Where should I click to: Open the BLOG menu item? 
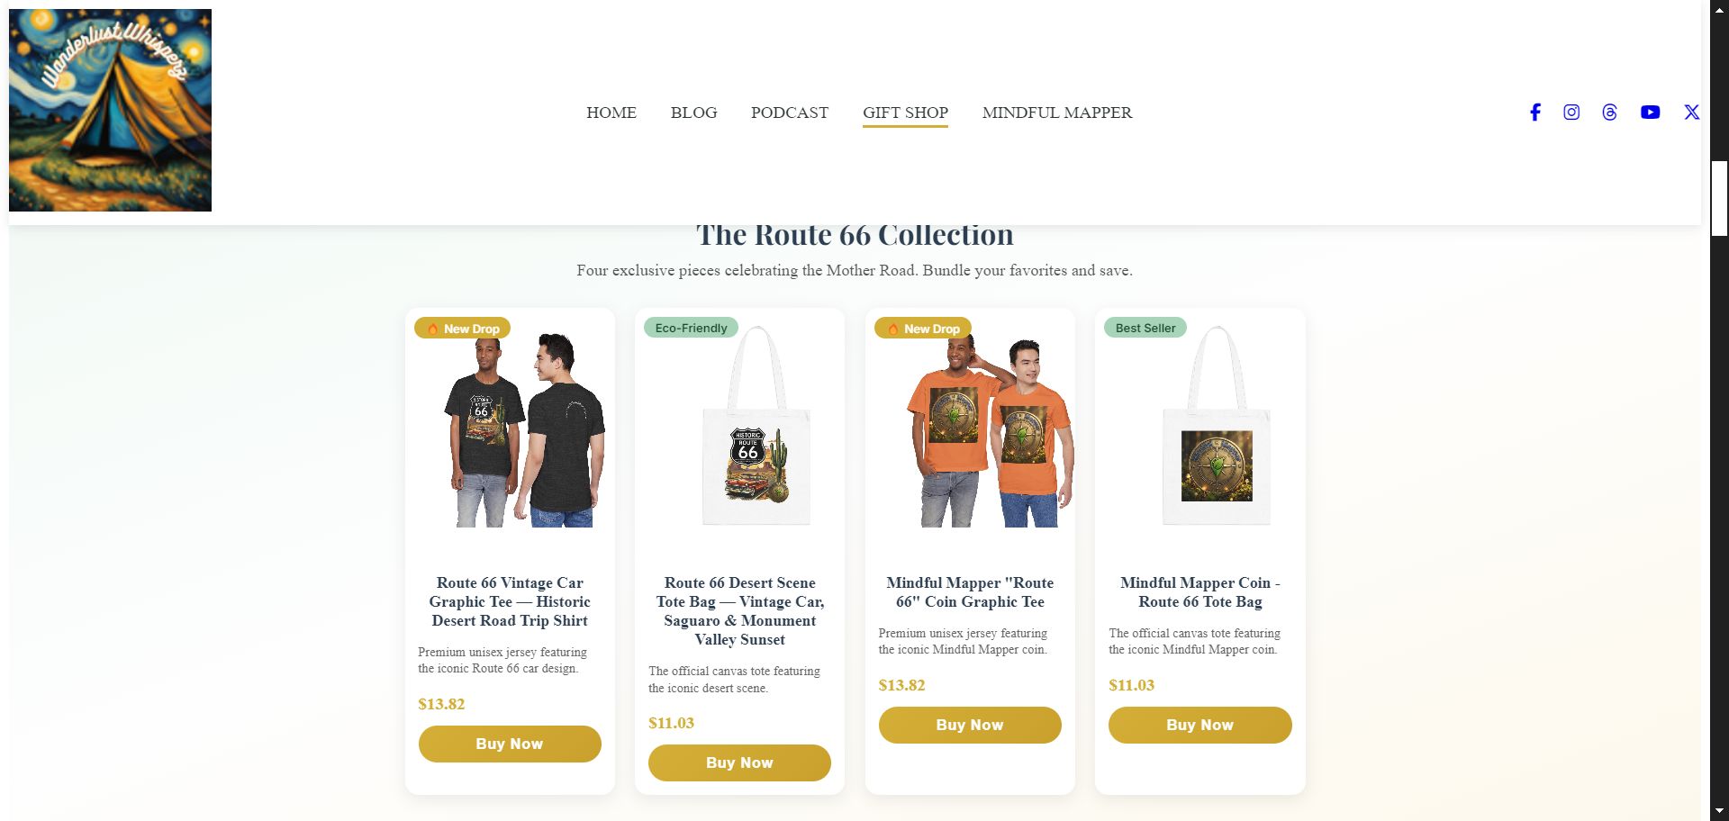point(693,113)
